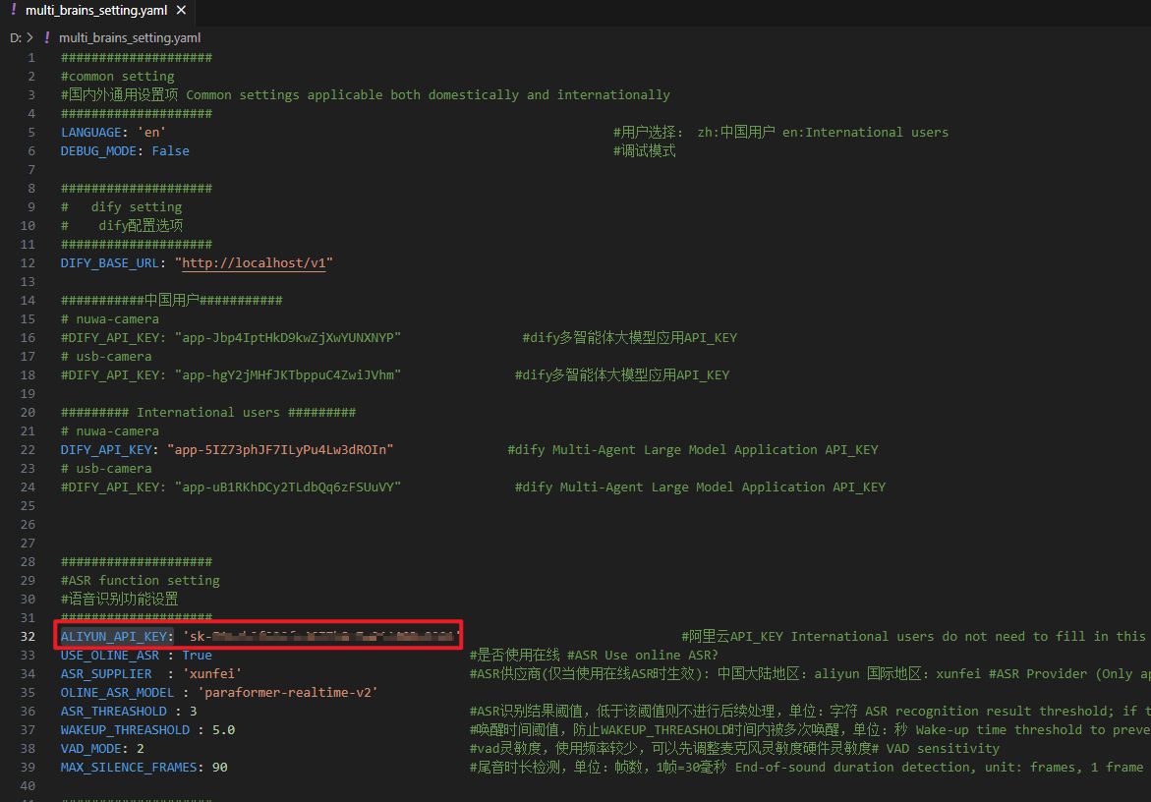Click the "International users" section header comment on line 20
Image resolution: width=1151 pixels, height=802 pixels.
[x=208, y=413]
